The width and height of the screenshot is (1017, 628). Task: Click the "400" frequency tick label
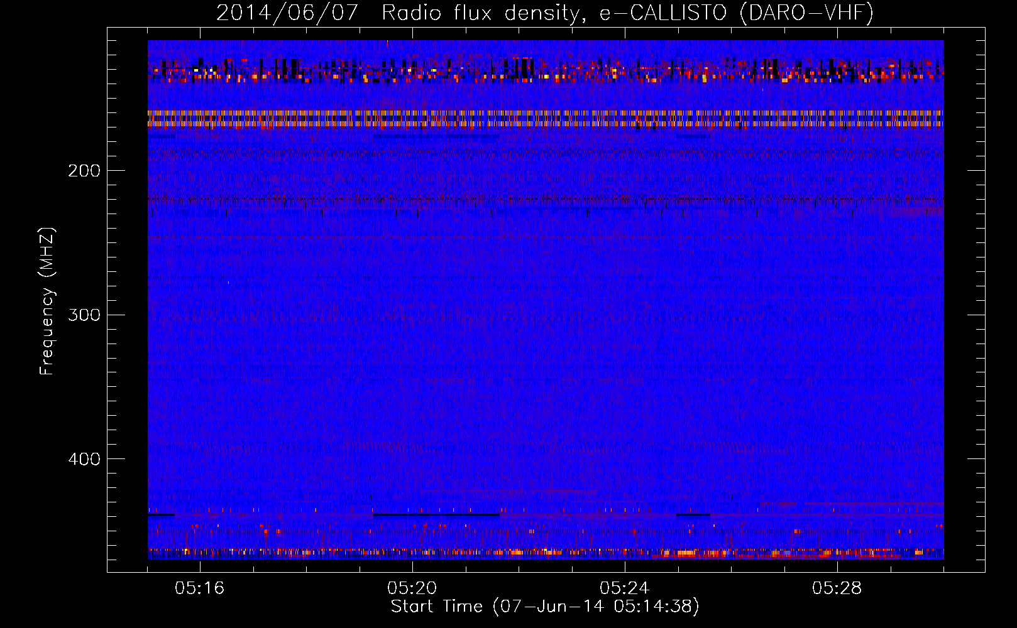pos(84,459)
